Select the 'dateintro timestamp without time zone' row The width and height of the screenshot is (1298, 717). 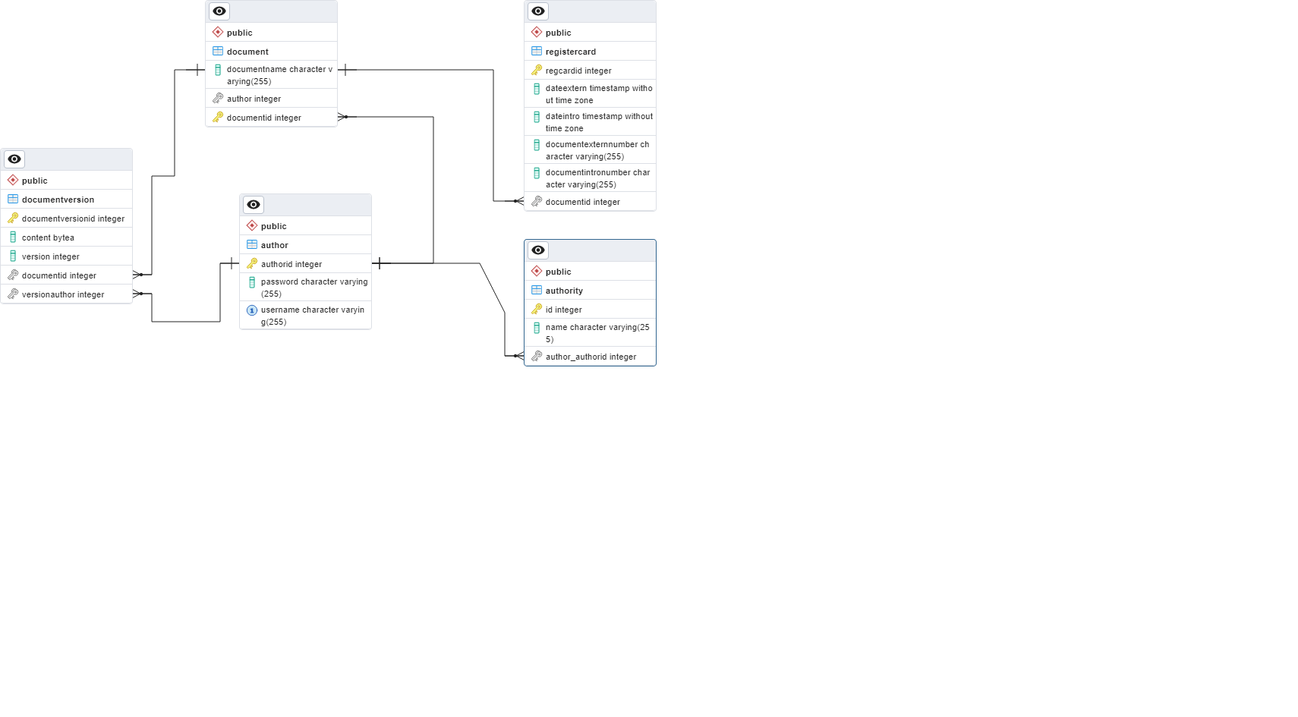pos(591,122)
